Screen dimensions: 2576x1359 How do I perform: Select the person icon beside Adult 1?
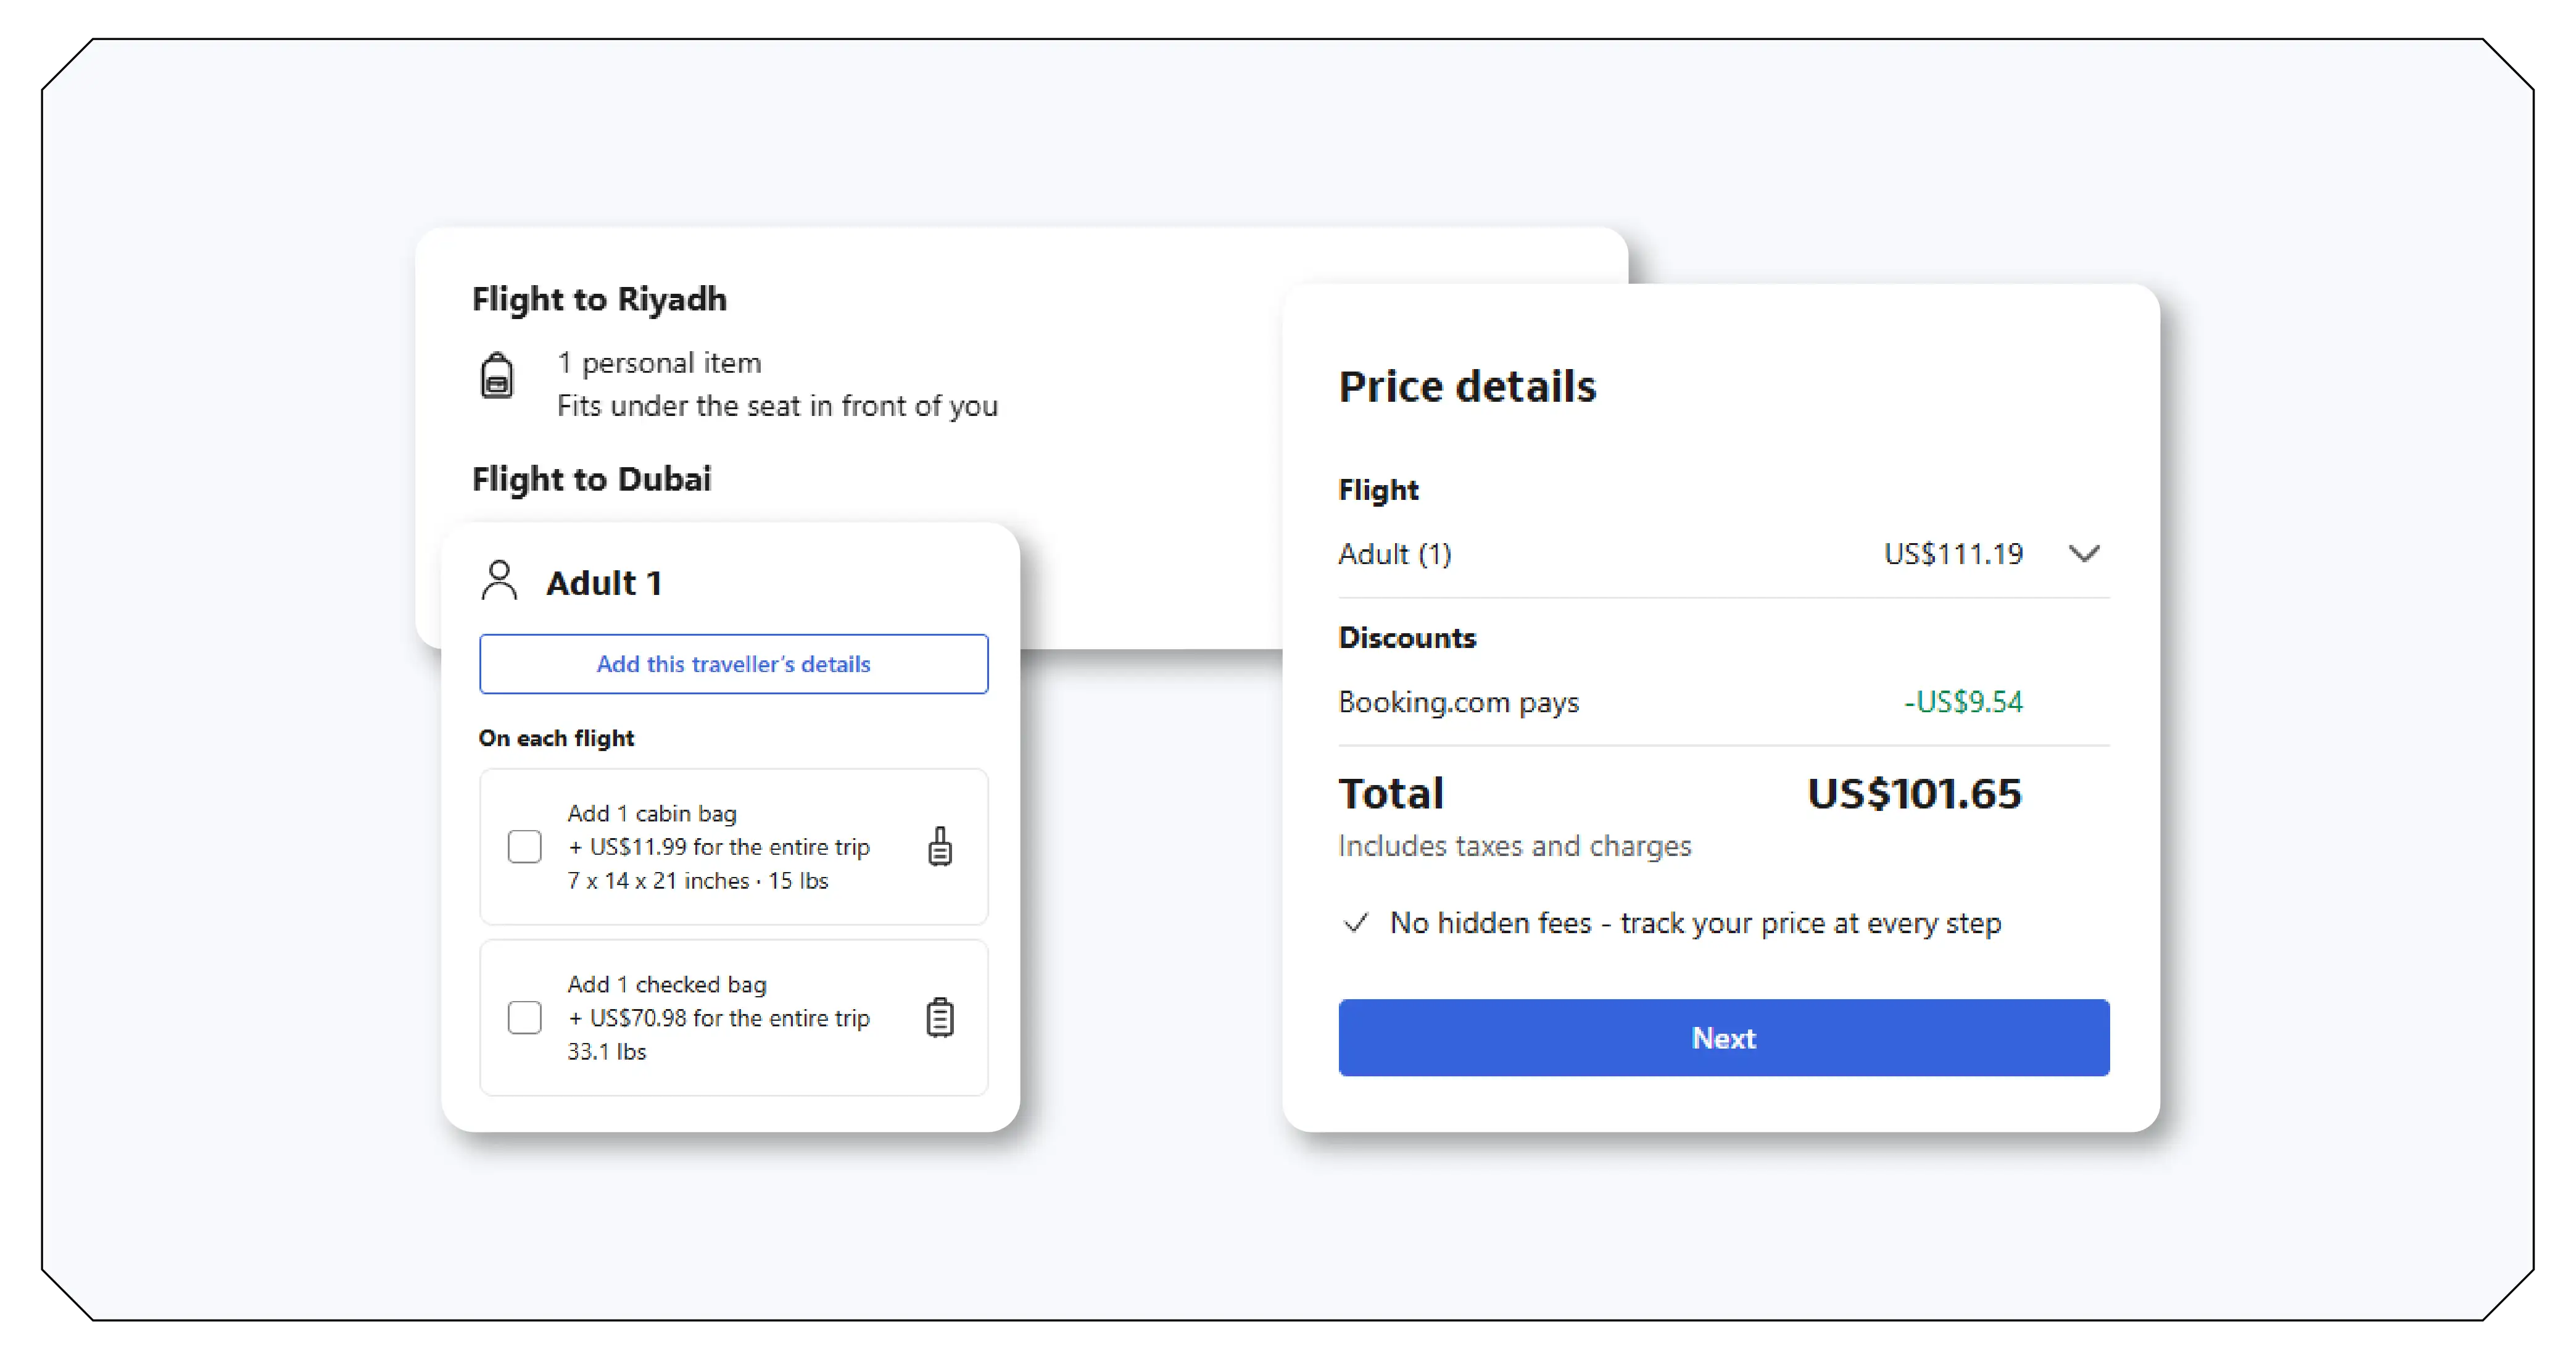(x=497, y=581)
